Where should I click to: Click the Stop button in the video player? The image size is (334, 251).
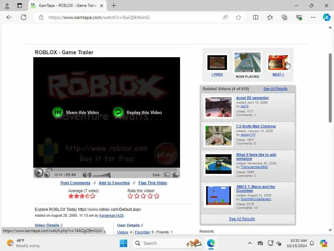click(47, 175)
